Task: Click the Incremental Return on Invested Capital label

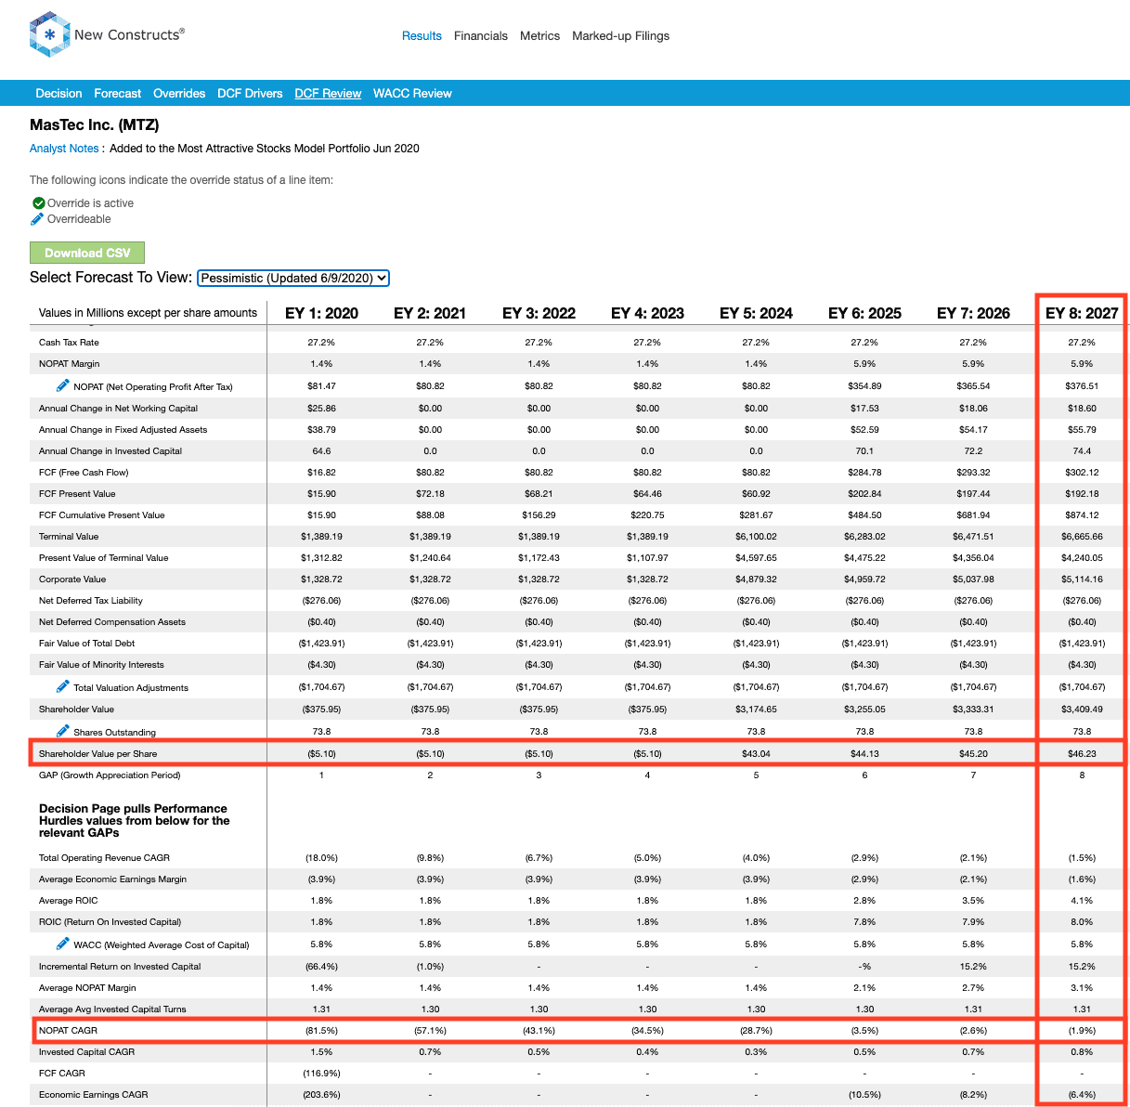Action: point(120,967)
